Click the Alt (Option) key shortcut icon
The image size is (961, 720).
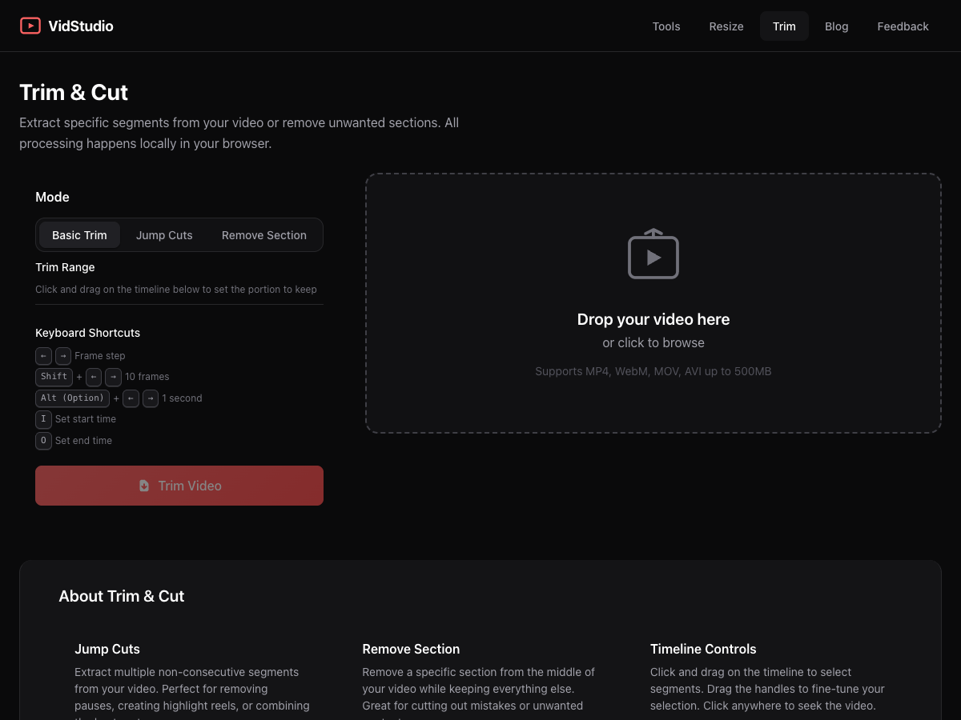(71, 398)
